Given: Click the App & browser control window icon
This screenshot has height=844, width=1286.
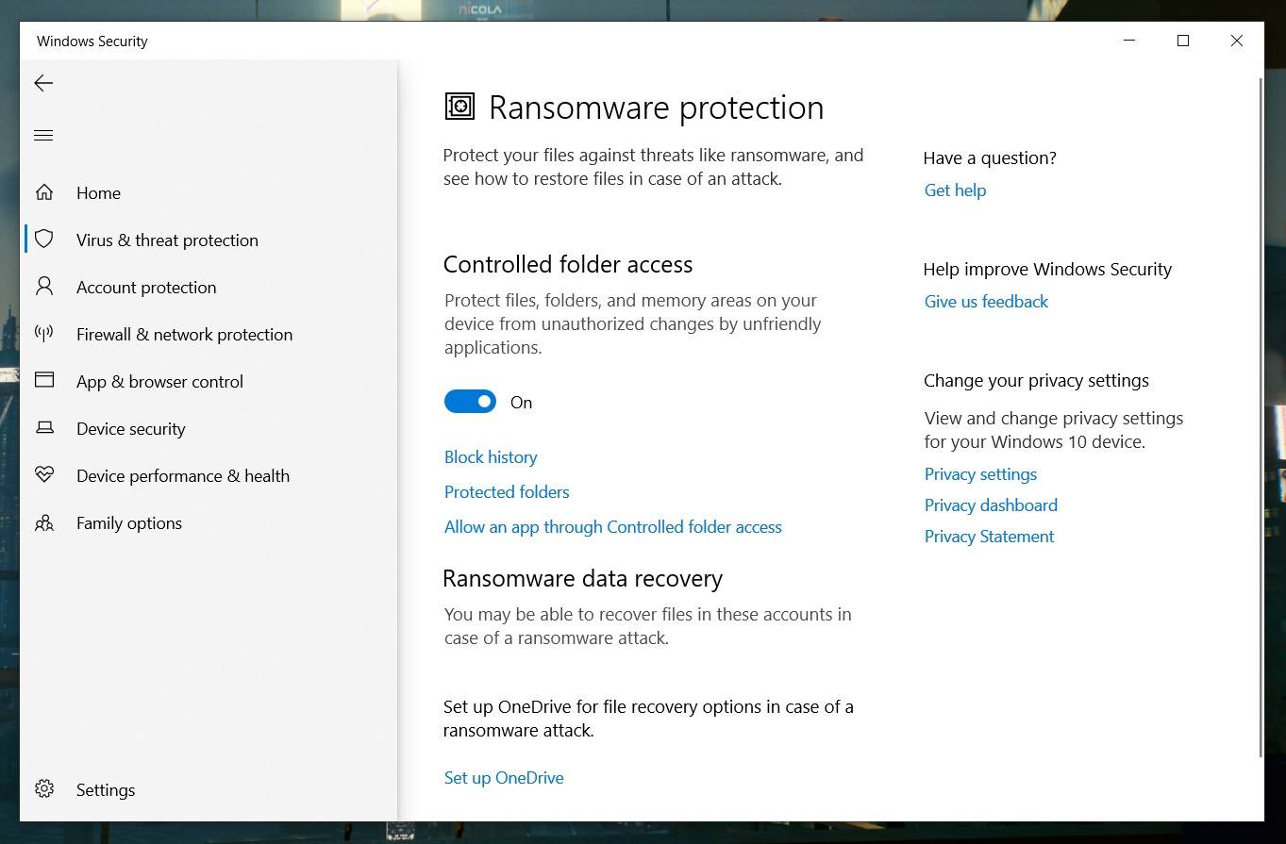Looking at the screenshot, I should coord(44,381).
